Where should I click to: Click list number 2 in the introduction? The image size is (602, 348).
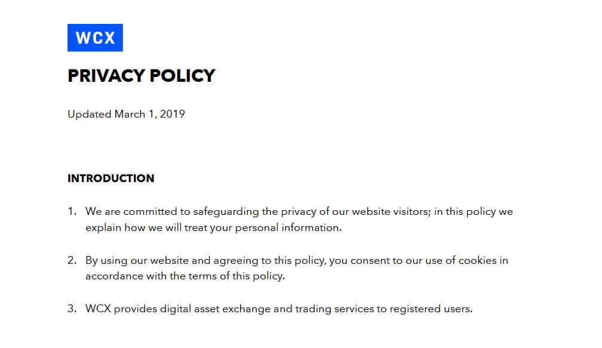[x=72, y=260]
